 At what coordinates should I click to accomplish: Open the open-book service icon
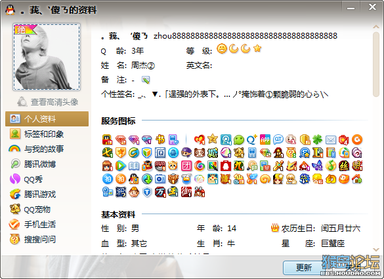tap(134, 166)
